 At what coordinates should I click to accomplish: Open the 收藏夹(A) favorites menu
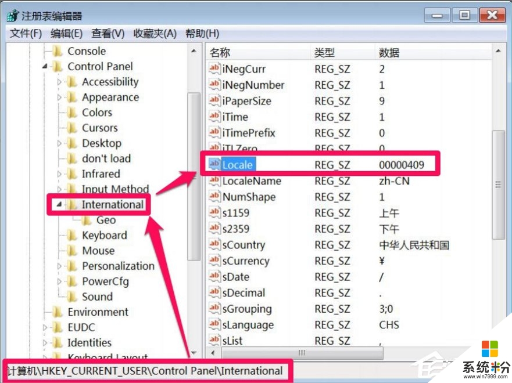155,34
